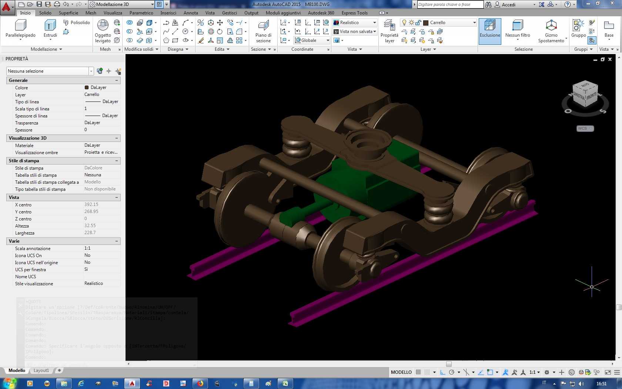This screenshot has height=389, width=622.
Task: Expand the Modifica solidi panel title
Action: [x=141, y=49]
